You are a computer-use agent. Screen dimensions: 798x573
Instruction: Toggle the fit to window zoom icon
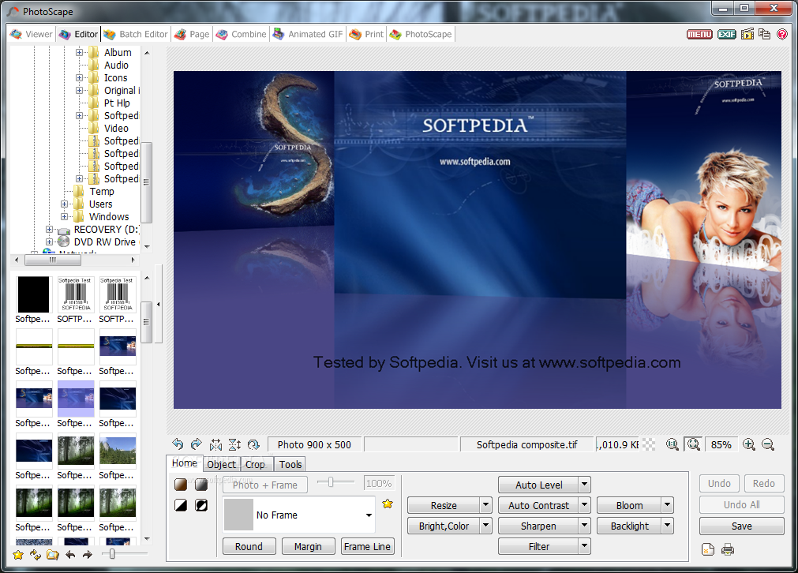tap(693, 444)
